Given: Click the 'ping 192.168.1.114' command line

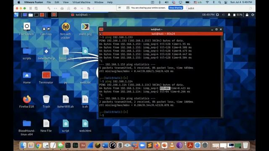Looking at the screenshot, I should coord(119,81).
